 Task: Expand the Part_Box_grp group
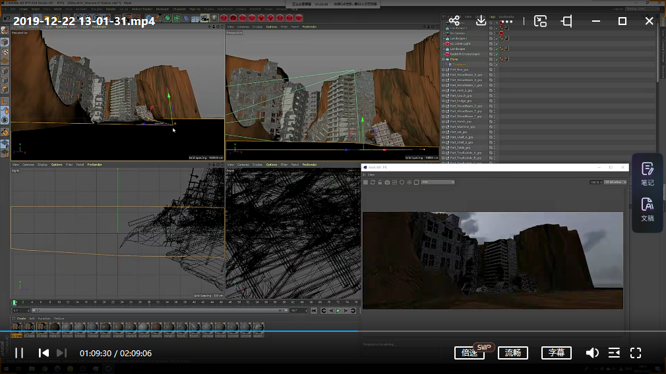pyautogui.click(x=443, y=70)
